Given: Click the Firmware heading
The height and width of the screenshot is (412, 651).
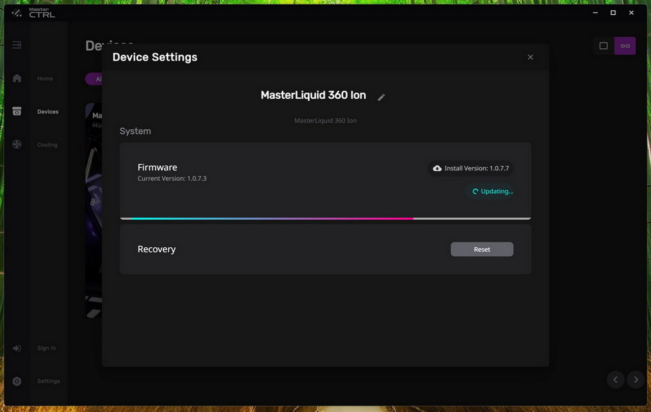Looking at the screenshot, I should coord(157,167).
